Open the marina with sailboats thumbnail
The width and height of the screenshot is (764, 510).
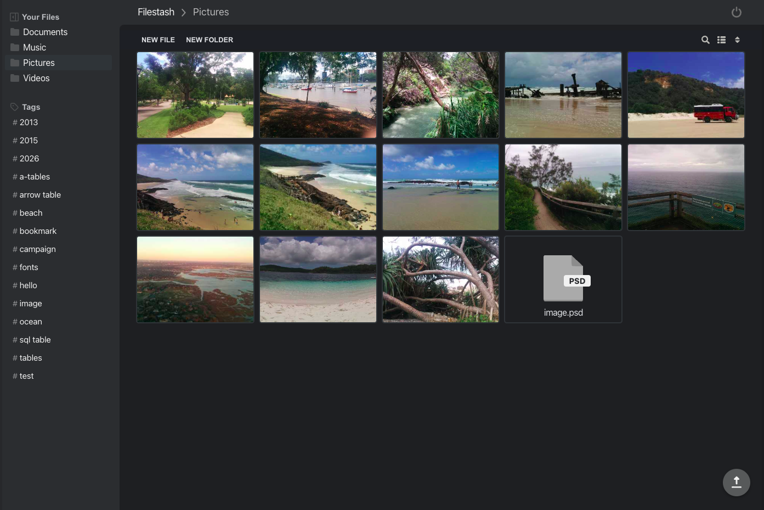pos(318,95)
